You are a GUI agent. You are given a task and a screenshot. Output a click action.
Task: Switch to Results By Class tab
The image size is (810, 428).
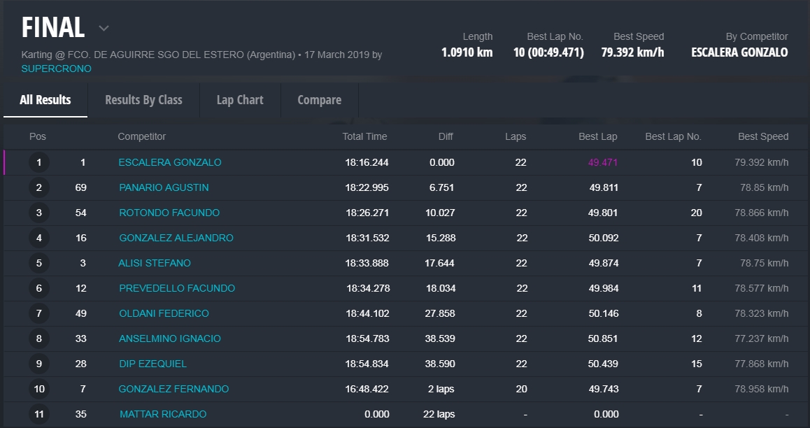[x=143, y=100]
